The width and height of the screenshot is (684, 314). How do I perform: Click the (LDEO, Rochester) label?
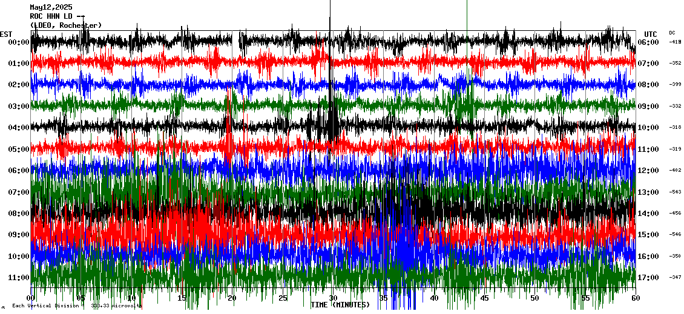click(66, 25)
